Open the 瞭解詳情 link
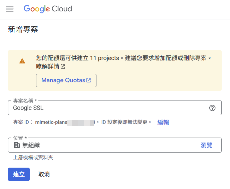This screenshot has width=230, height=189. click(x=48, y=66)
